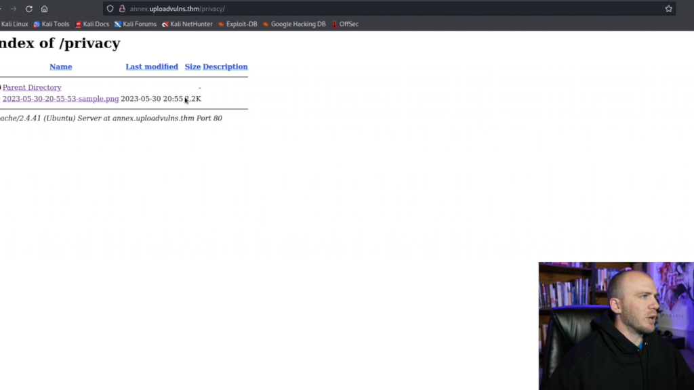This screenshot has width=694, height=390.
Task: Sort listing by Description column
Action: click(225, 67)
